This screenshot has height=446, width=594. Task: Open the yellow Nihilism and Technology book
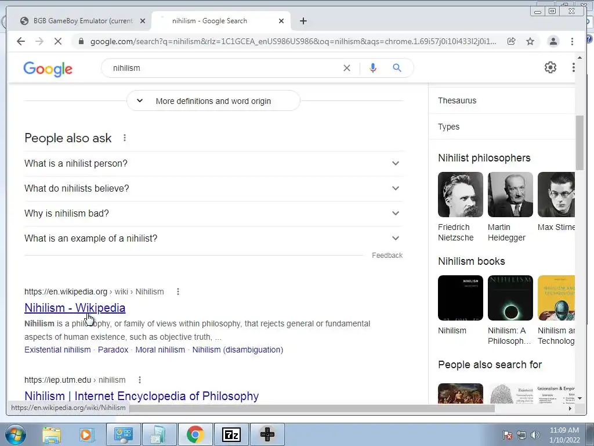[556, 298]
